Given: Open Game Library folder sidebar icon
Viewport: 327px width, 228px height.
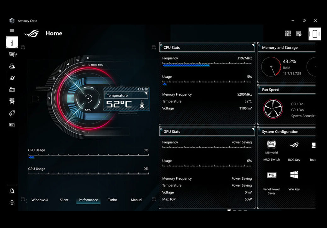Looking at the screenshot, I should click(x=12, y=90).
